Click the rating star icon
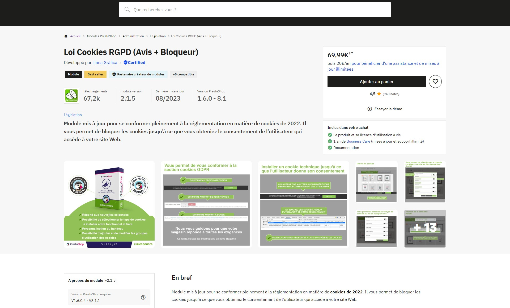This screenshot has width=510, height=308. (x=379, y=94)
